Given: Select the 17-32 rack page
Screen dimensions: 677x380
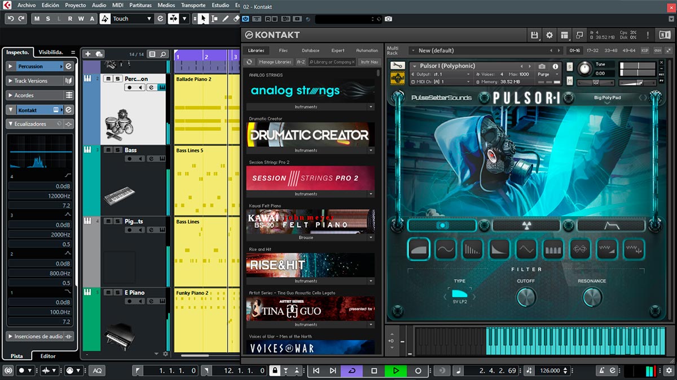Looking at the screenshot, I should point(592,51).
